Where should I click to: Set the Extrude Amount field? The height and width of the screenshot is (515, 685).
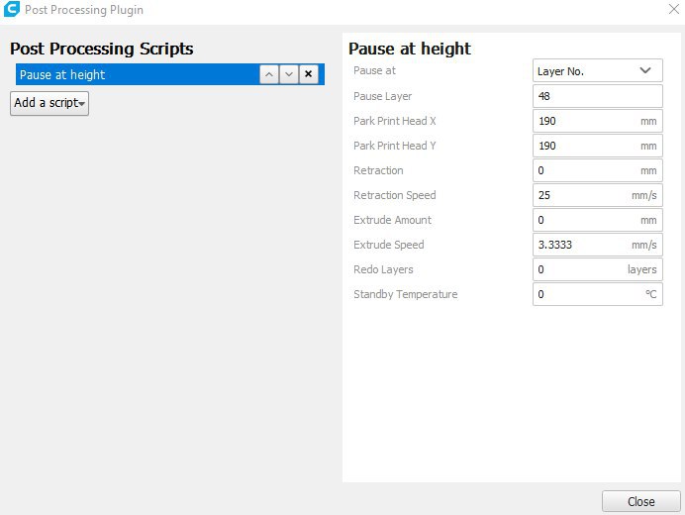coord(584,220)
